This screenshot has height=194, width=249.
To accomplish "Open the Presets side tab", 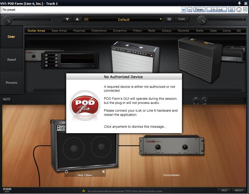I will [x=12, y=83].
